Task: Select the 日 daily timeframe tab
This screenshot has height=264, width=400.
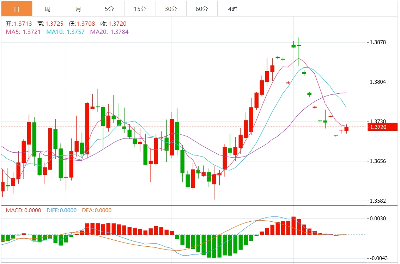Action: pyautogui.click(x=17, y=9)
